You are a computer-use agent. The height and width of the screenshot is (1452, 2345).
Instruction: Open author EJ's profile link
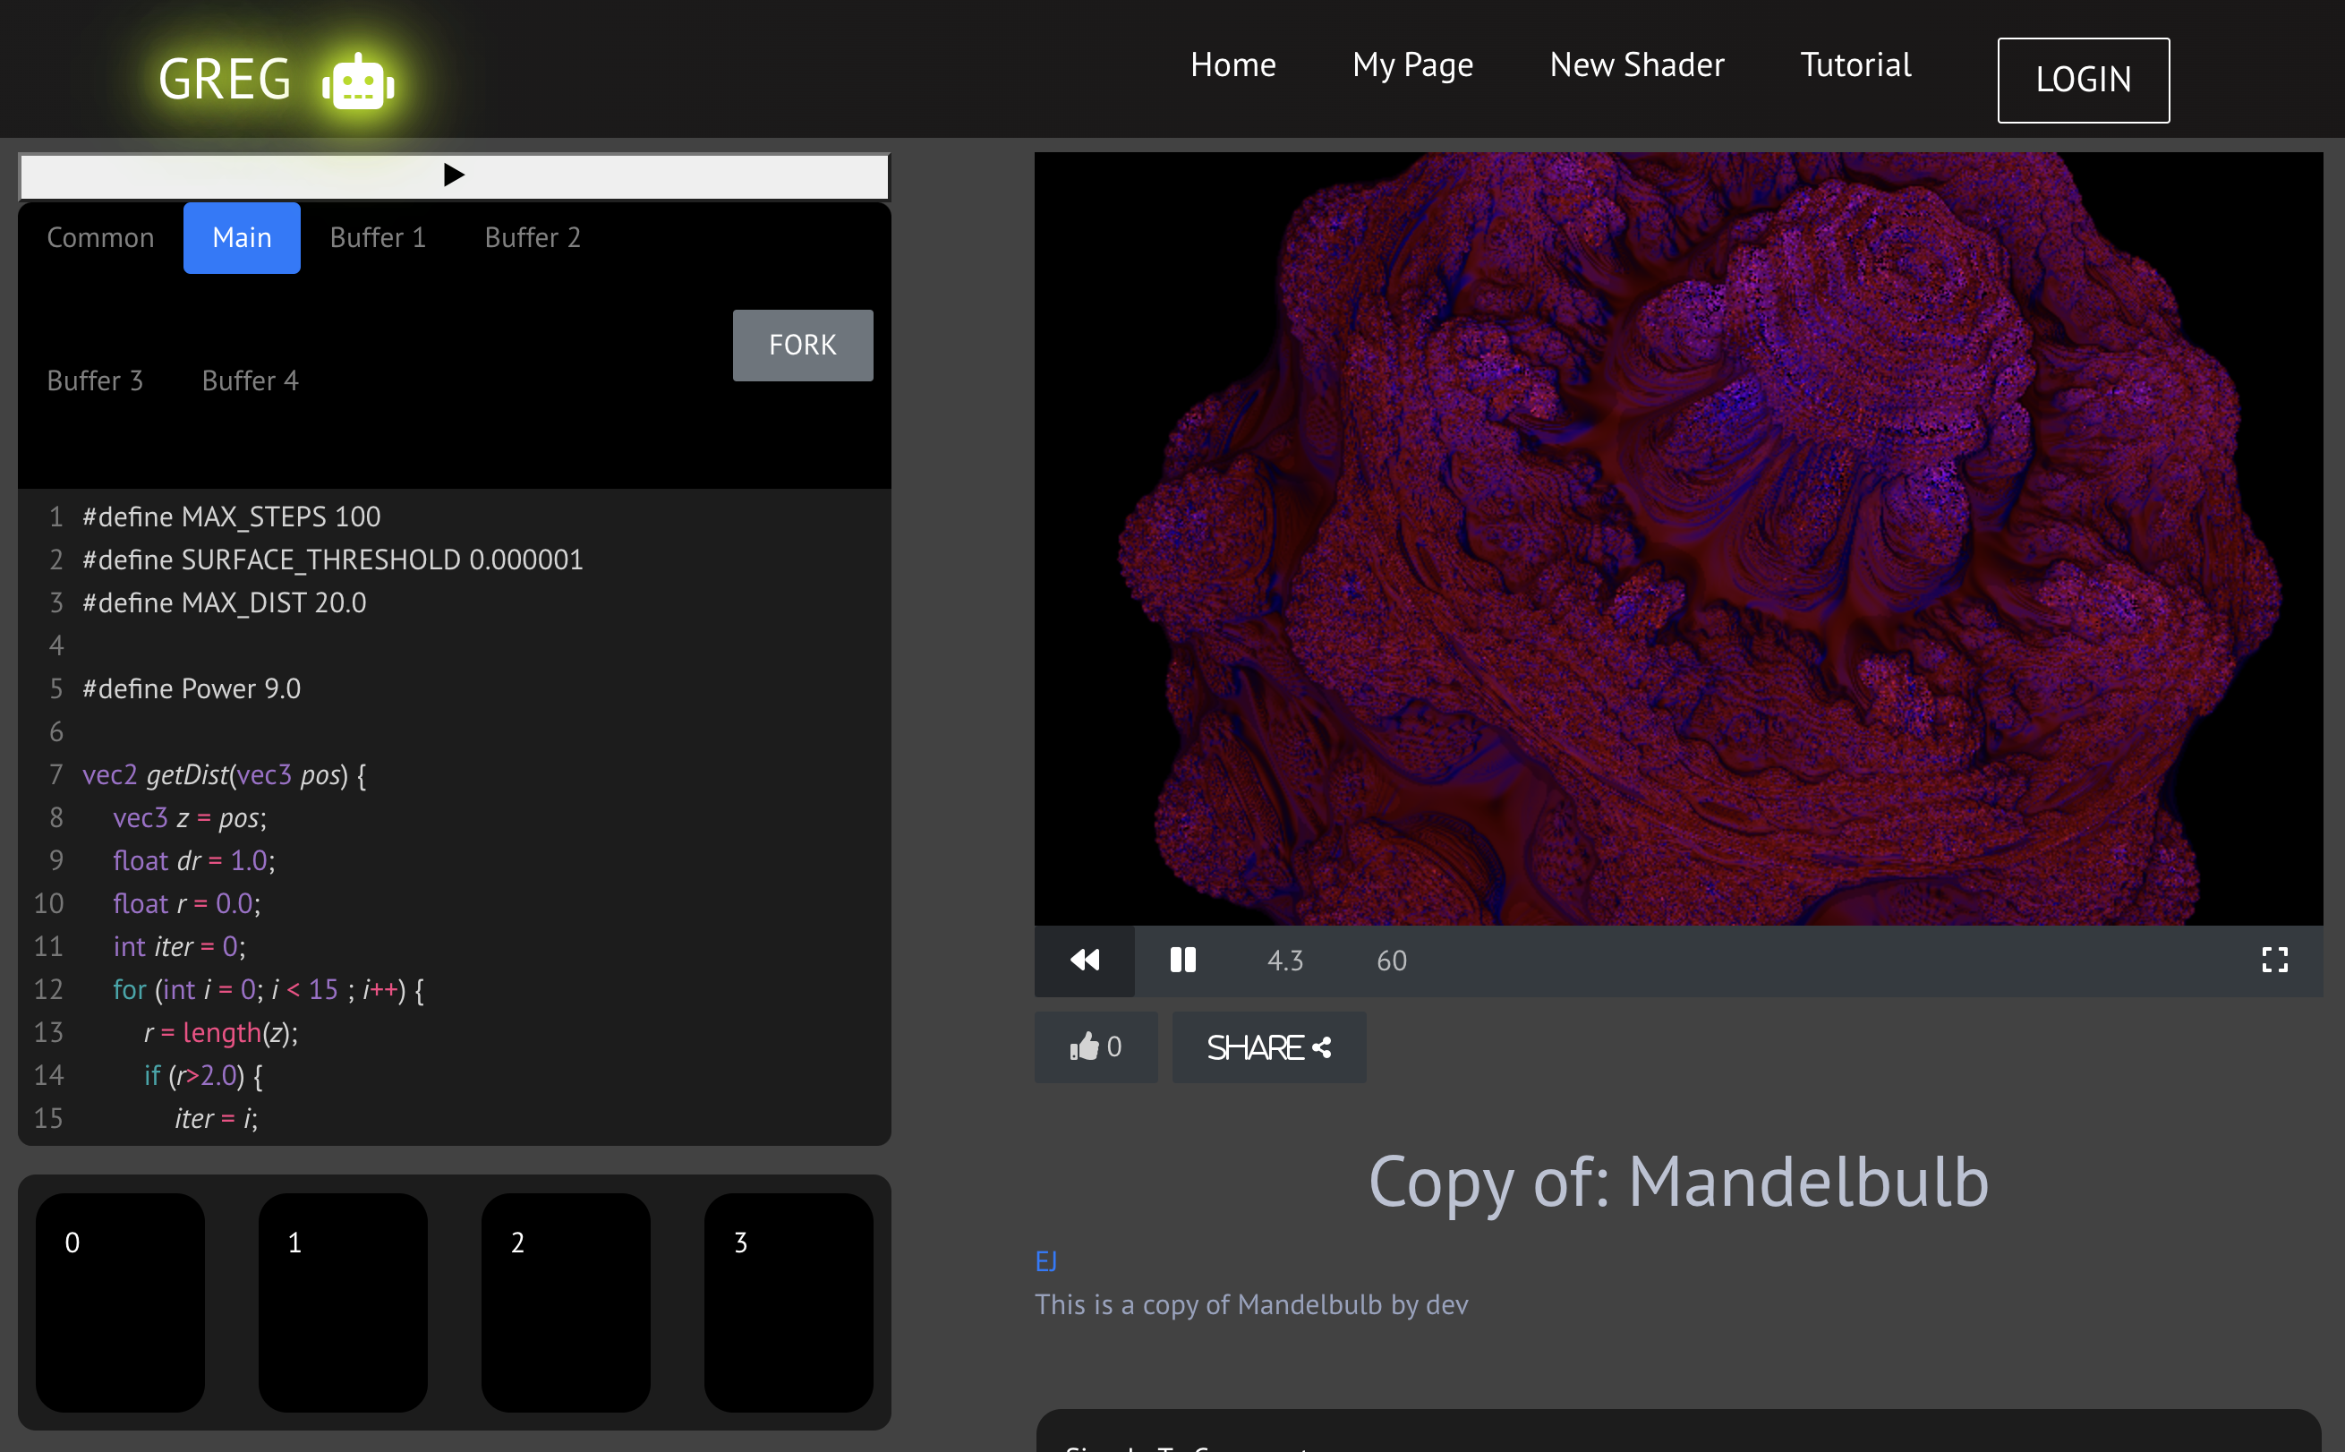click(1045, 1261)
